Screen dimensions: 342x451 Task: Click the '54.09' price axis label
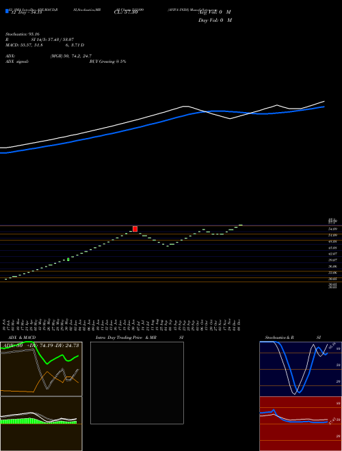click(x=332, y=229)
